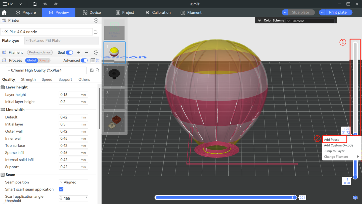Click the horizontal move slider handle at 201
362x204 pixels.
coord(295,198)
